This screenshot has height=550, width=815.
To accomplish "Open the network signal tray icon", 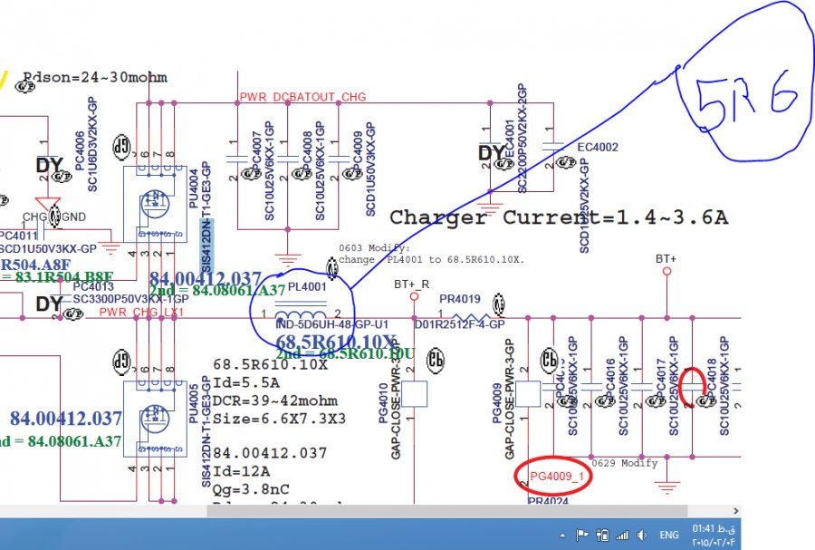I will click(621, 535).
